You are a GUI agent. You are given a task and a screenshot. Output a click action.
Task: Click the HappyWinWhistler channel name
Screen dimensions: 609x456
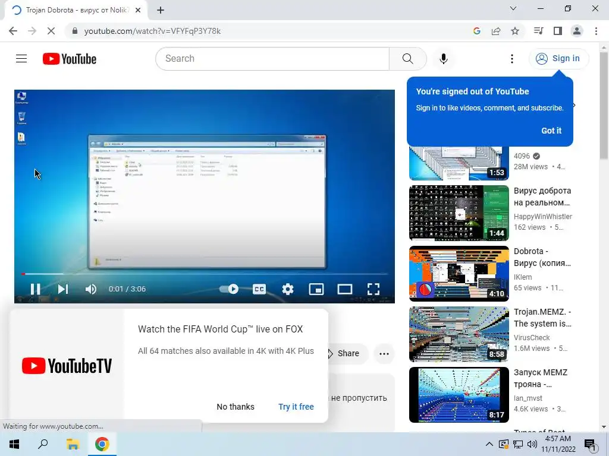(542, 216)
